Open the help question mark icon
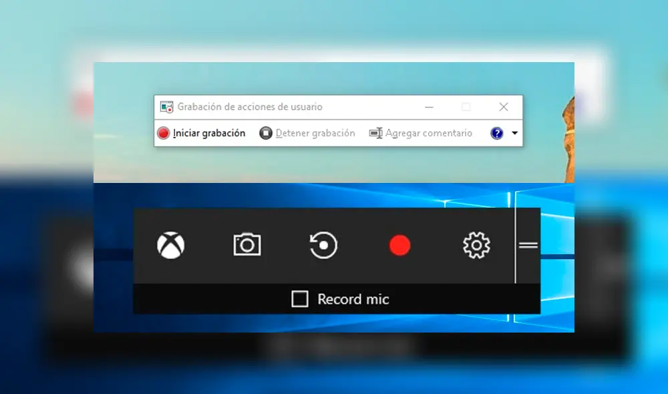The height and width of the screenshot is (394, 668). click(x=497, y=133)
